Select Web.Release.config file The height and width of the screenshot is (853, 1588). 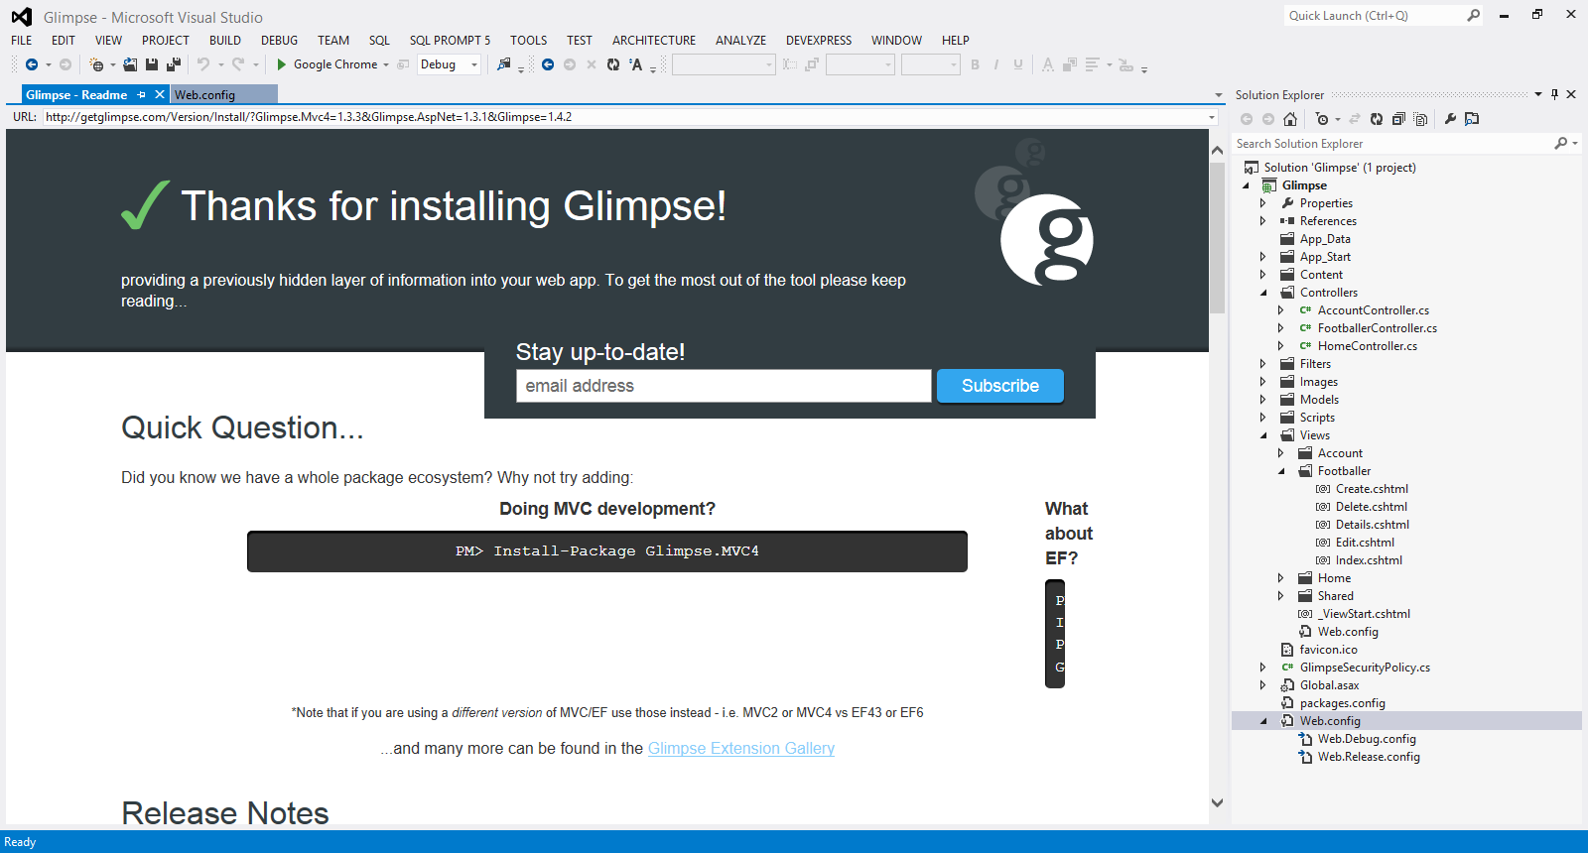pyautogui.click(x=1369, y=757)
